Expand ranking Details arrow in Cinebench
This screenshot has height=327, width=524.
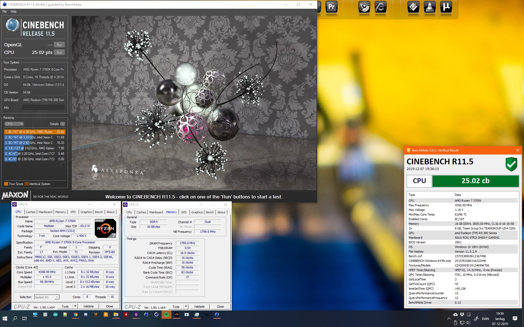[x=63, y=124]
